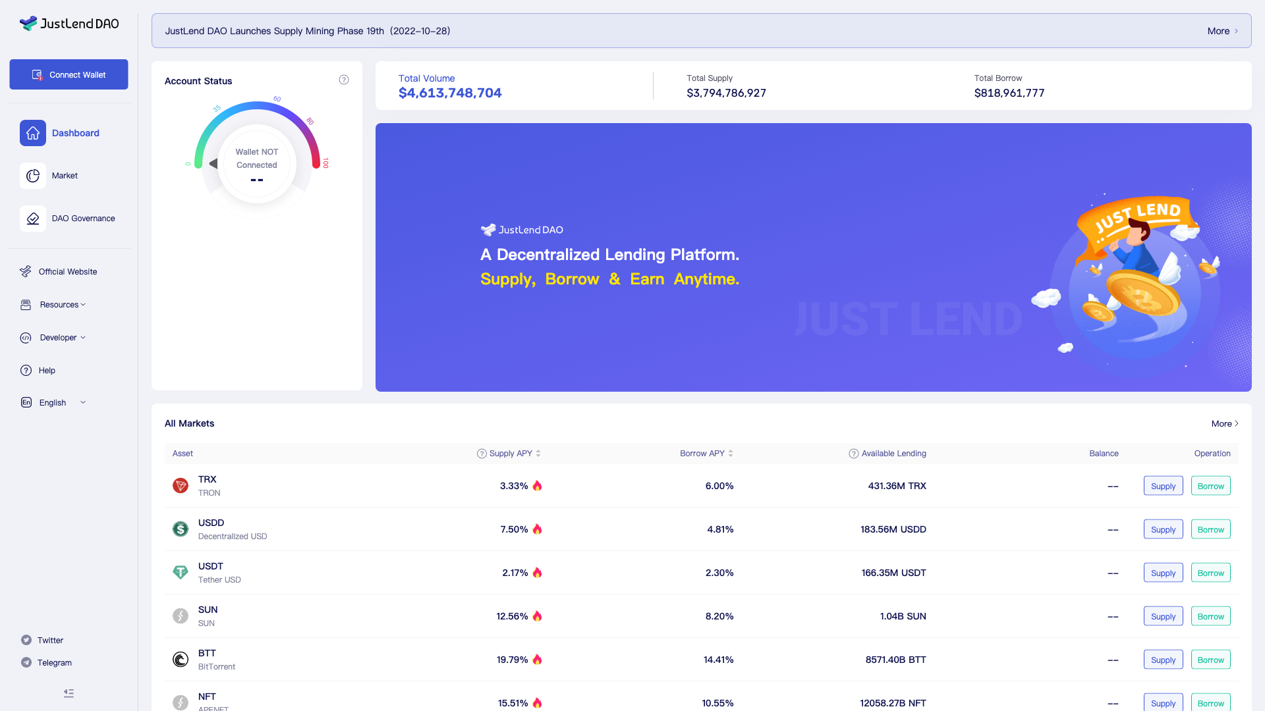
Task: Click Supply for SUN
Action: pos(1163,616)
